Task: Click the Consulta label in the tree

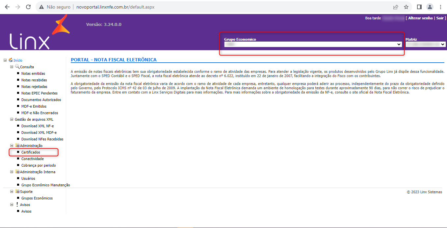Action: point(27,67)
